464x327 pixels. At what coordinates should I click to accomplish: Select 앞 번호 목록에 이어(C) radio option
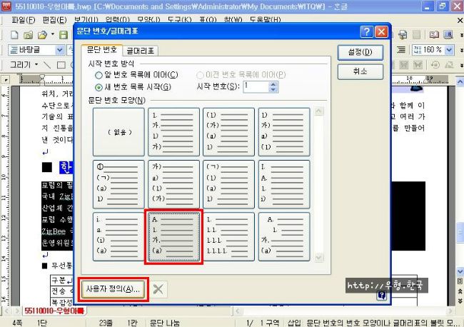coord(99,75)
